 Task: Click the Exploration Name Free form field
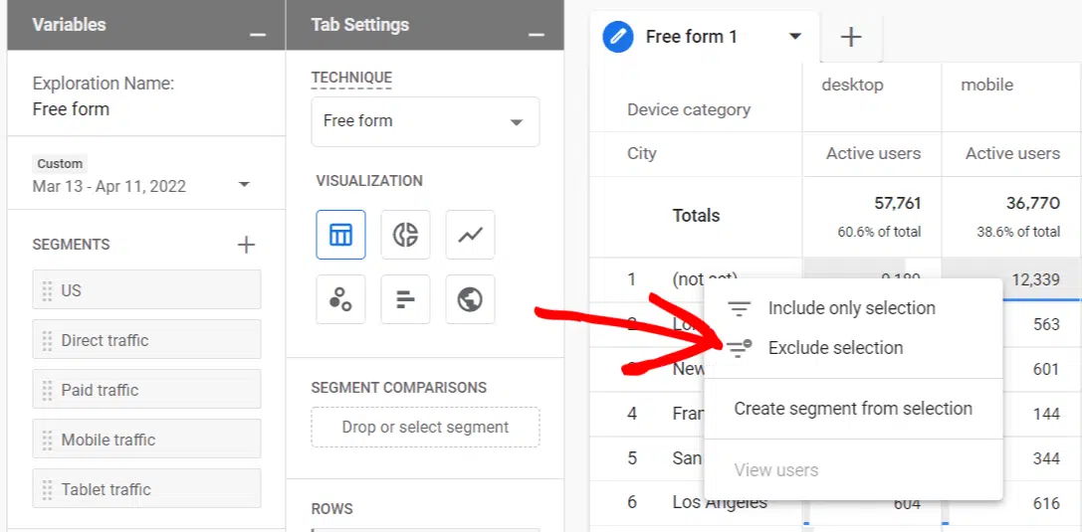[72, 109]
